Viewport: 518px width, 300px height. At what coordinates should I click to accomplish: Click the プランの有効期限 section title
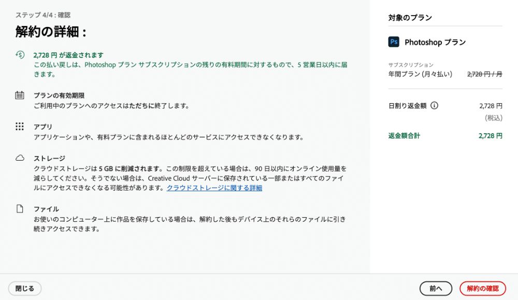[59, 95]
